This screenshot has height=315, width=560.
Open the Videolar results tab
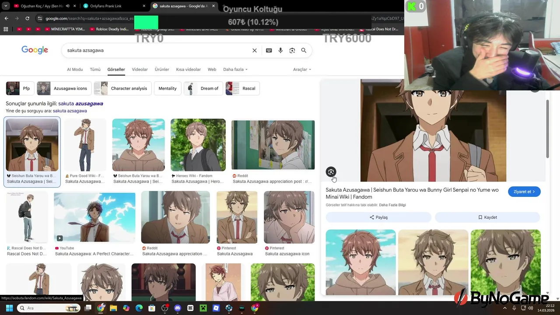click(x=140, y=70)
